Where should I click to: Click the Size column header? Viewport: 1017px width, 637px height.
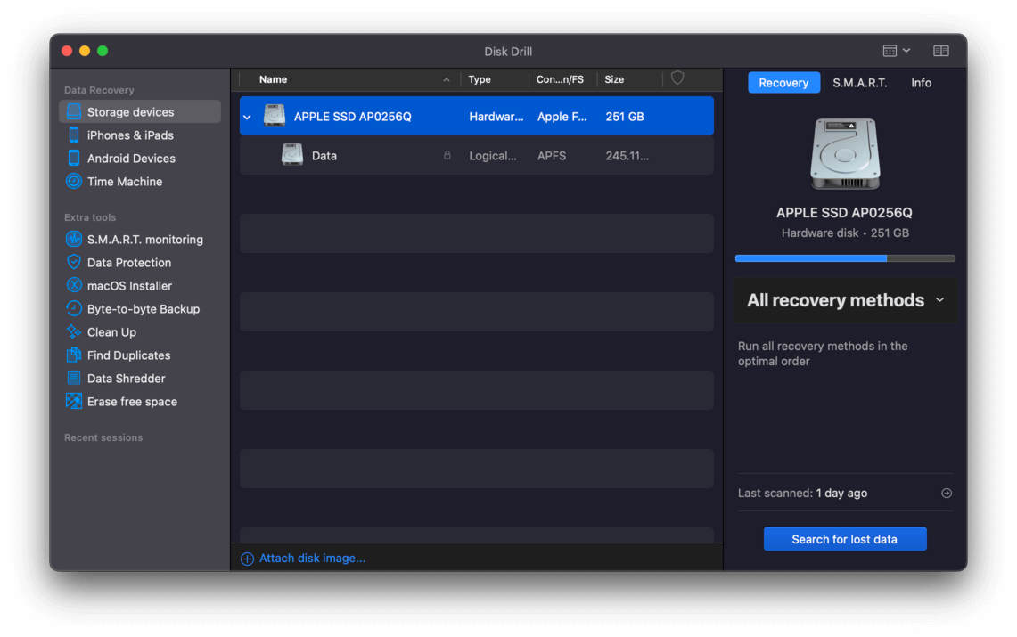tap(614, 79)
